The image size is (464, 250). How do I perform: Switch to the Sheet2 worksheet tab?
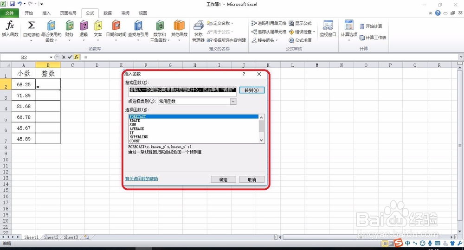(x=51, y=237)
